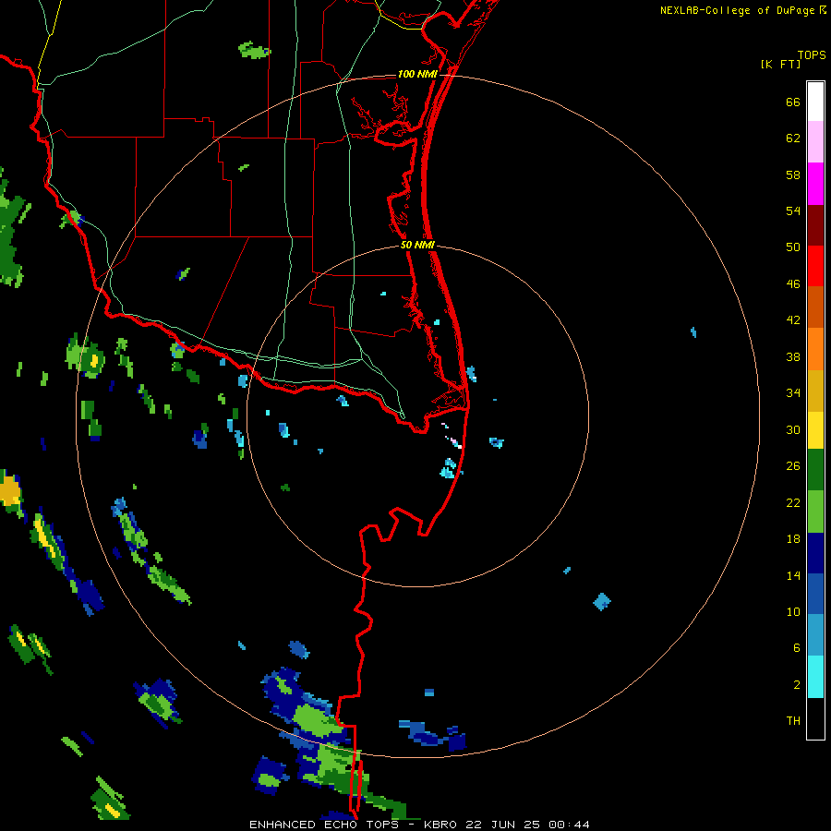
Task: Click the orange legend swatch below 42
Action: pos(815,349)
